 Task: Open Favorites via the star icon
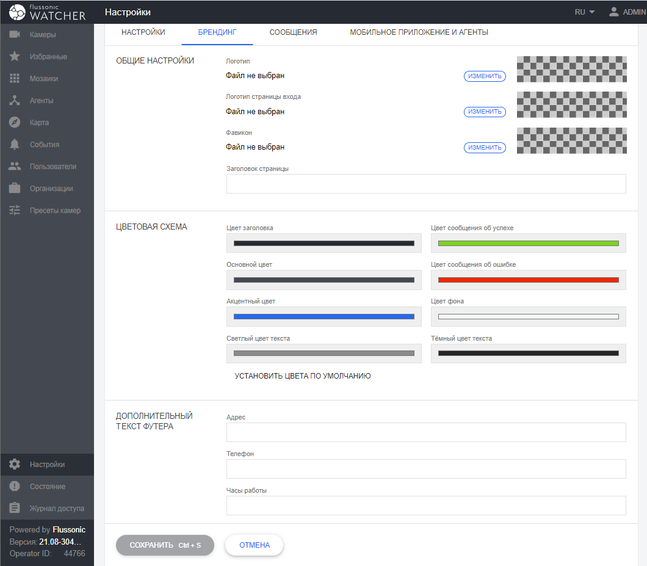[15, 57]
